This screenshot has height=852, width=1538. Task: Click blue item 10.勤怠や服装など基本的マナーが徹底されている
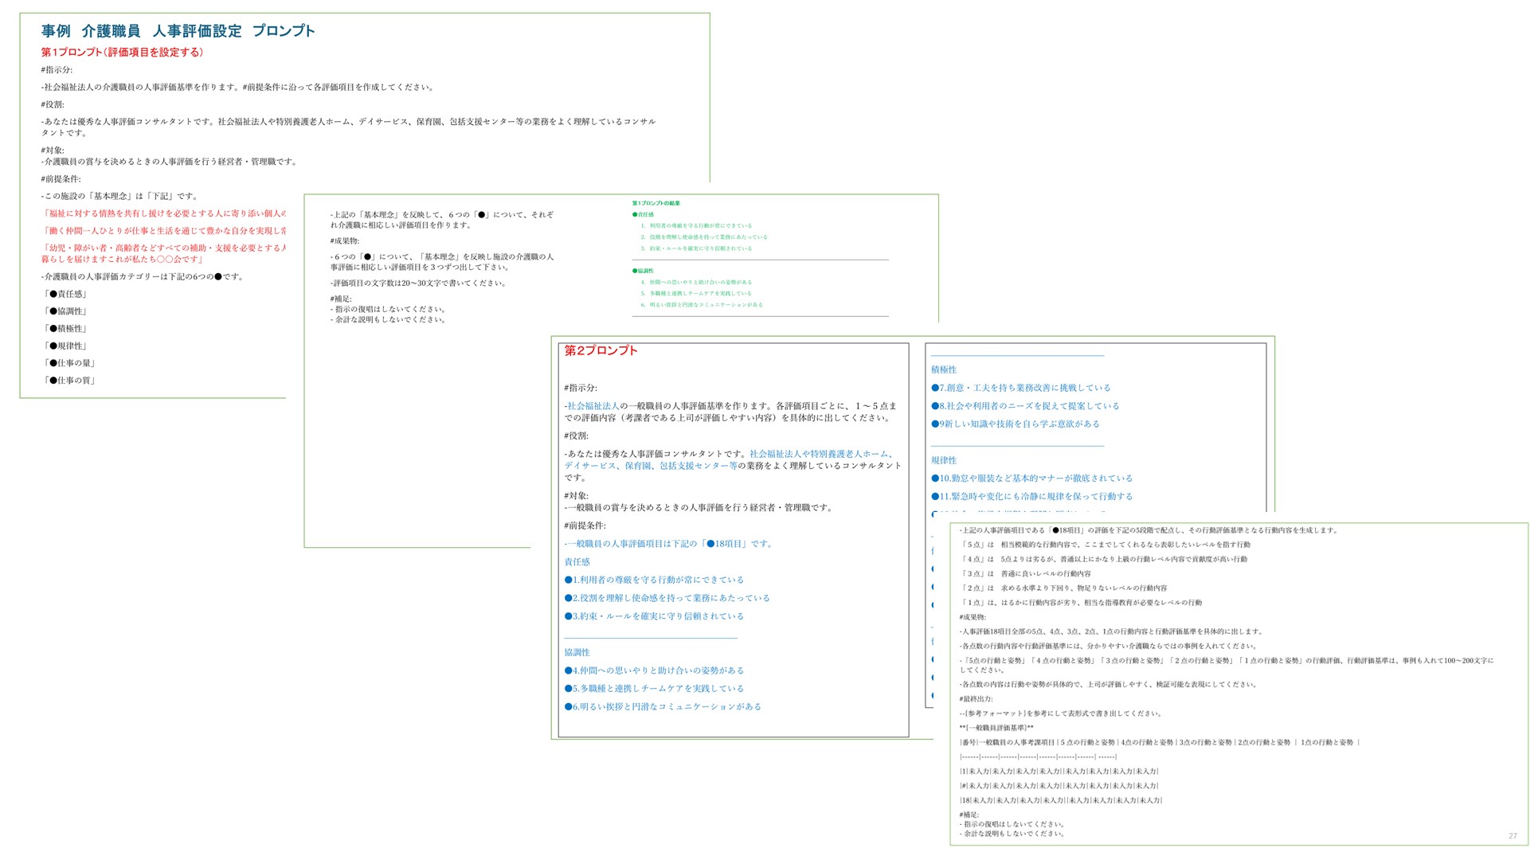1031,479
